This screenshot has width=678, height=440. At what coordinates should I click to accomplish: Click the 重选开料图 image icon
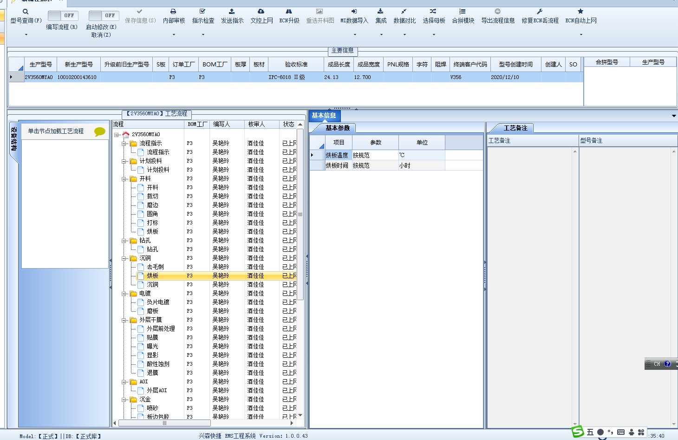[x=319, y=11]
